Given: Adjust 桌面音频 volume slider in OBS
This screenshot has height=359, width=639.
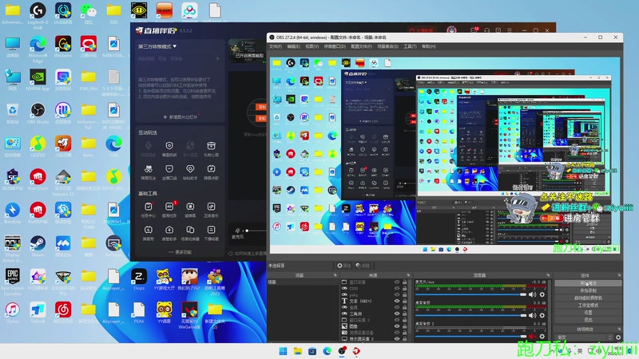Looking at the screenshot, I should pos(471,315).
